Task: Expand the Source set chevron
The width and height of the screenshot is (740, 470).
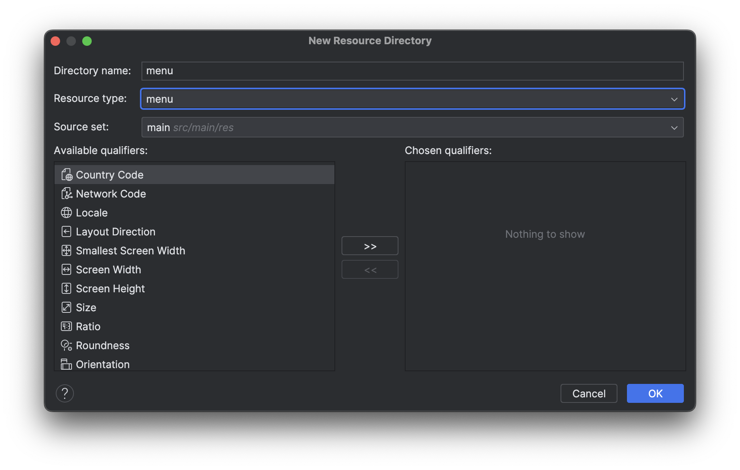Action: pos(674,128)
